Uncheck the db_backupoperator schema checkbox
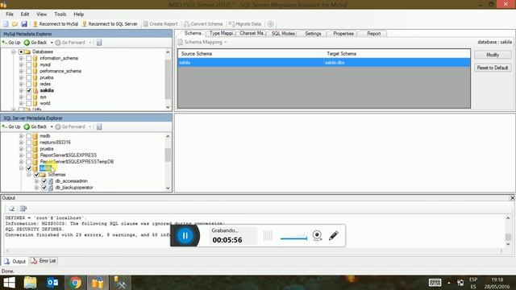The width and height of the screenshot is (516, 290). click(x=44, y=188)
